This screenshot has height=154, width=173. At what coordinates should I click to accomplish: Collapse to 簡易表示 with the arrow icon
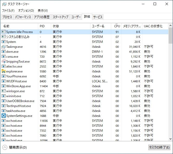(5, 148)
